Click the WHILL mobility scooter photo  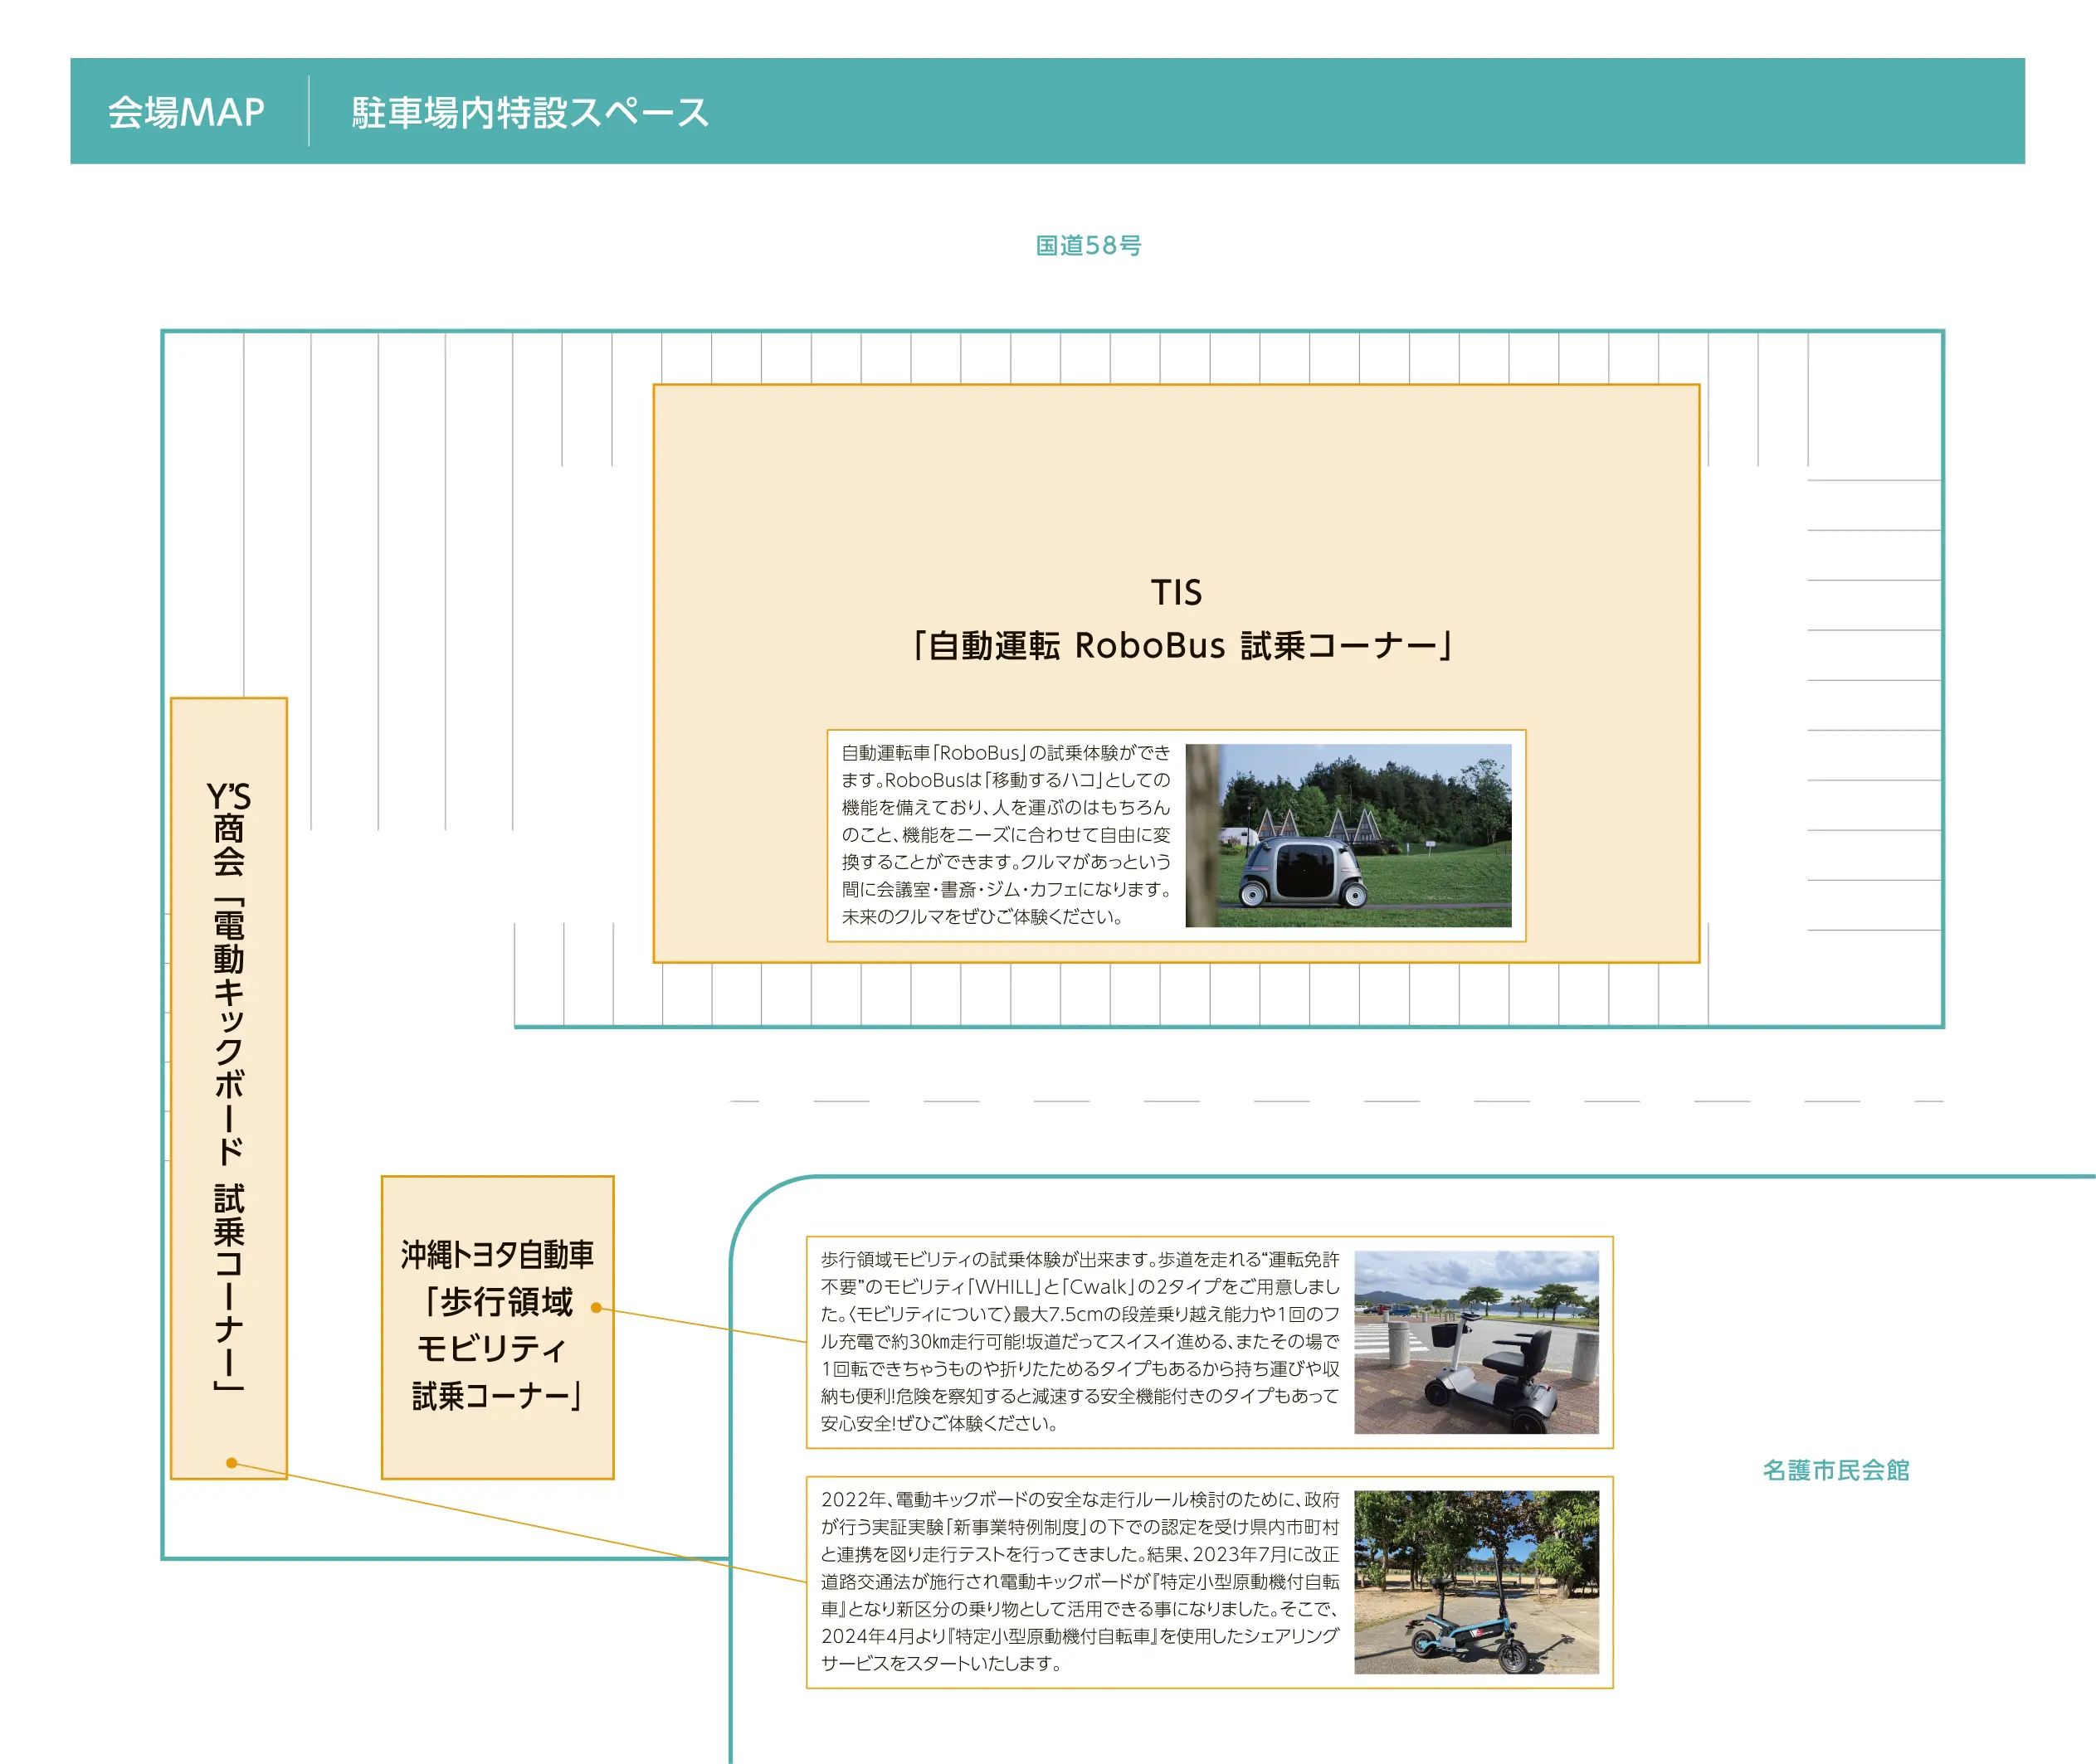pos(1475,1342)
